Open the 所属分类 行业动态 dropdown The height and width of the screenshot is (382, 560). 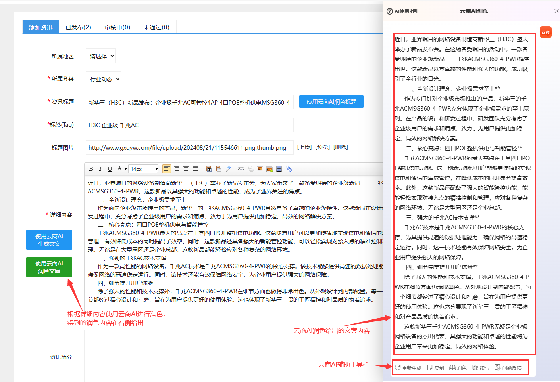103,79
